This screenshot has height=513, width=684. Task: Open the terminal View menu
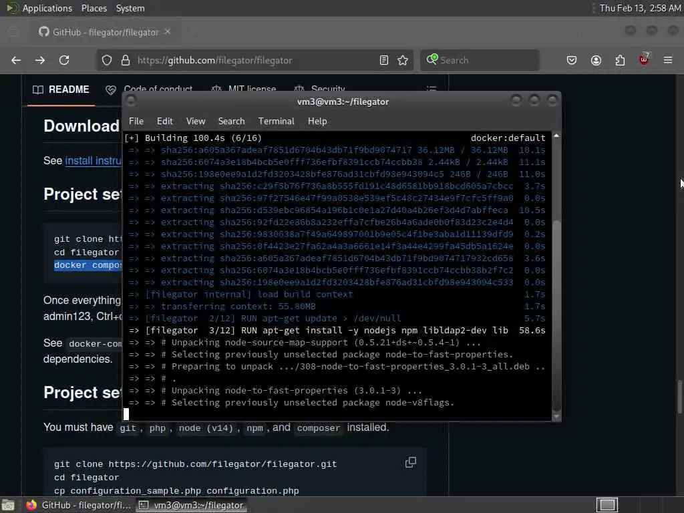(196, 122)
